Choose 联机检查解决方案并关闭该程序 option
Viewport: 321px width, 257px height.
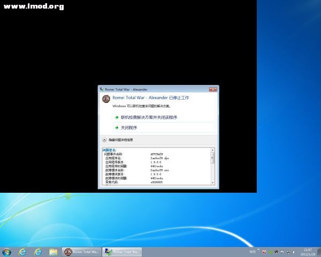click(x=149, y=117)
